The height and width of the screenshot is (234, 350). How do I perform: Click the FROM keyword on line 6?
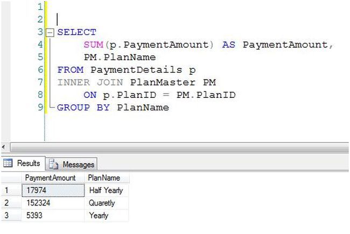pos(71,70)
